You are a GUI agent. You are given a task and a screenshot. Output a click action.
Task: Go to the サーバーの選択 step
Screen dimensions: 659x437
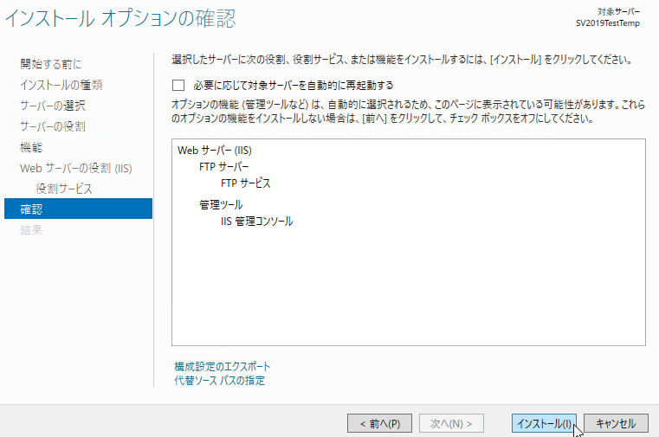(53, 106)
